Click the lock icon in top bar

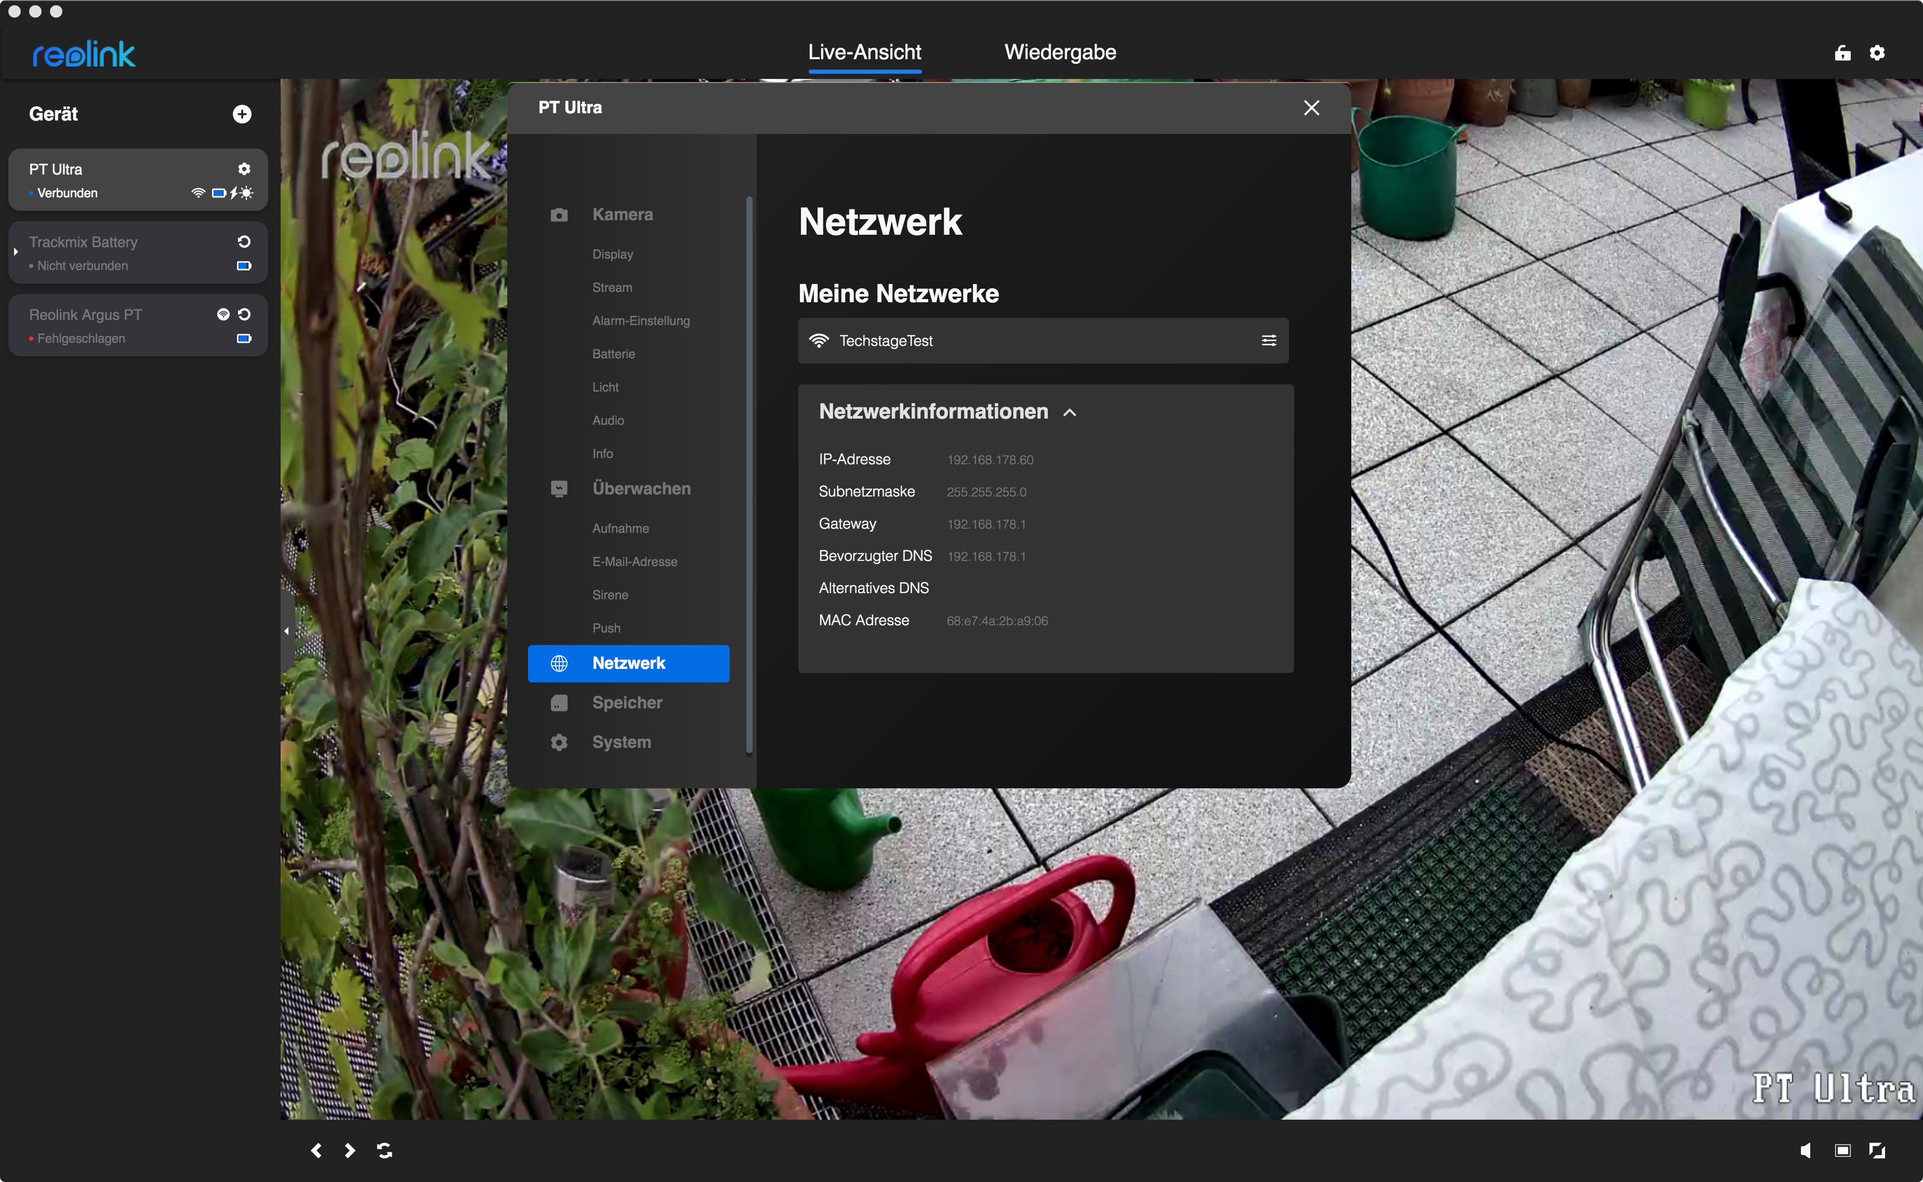tap(1842, 52)
